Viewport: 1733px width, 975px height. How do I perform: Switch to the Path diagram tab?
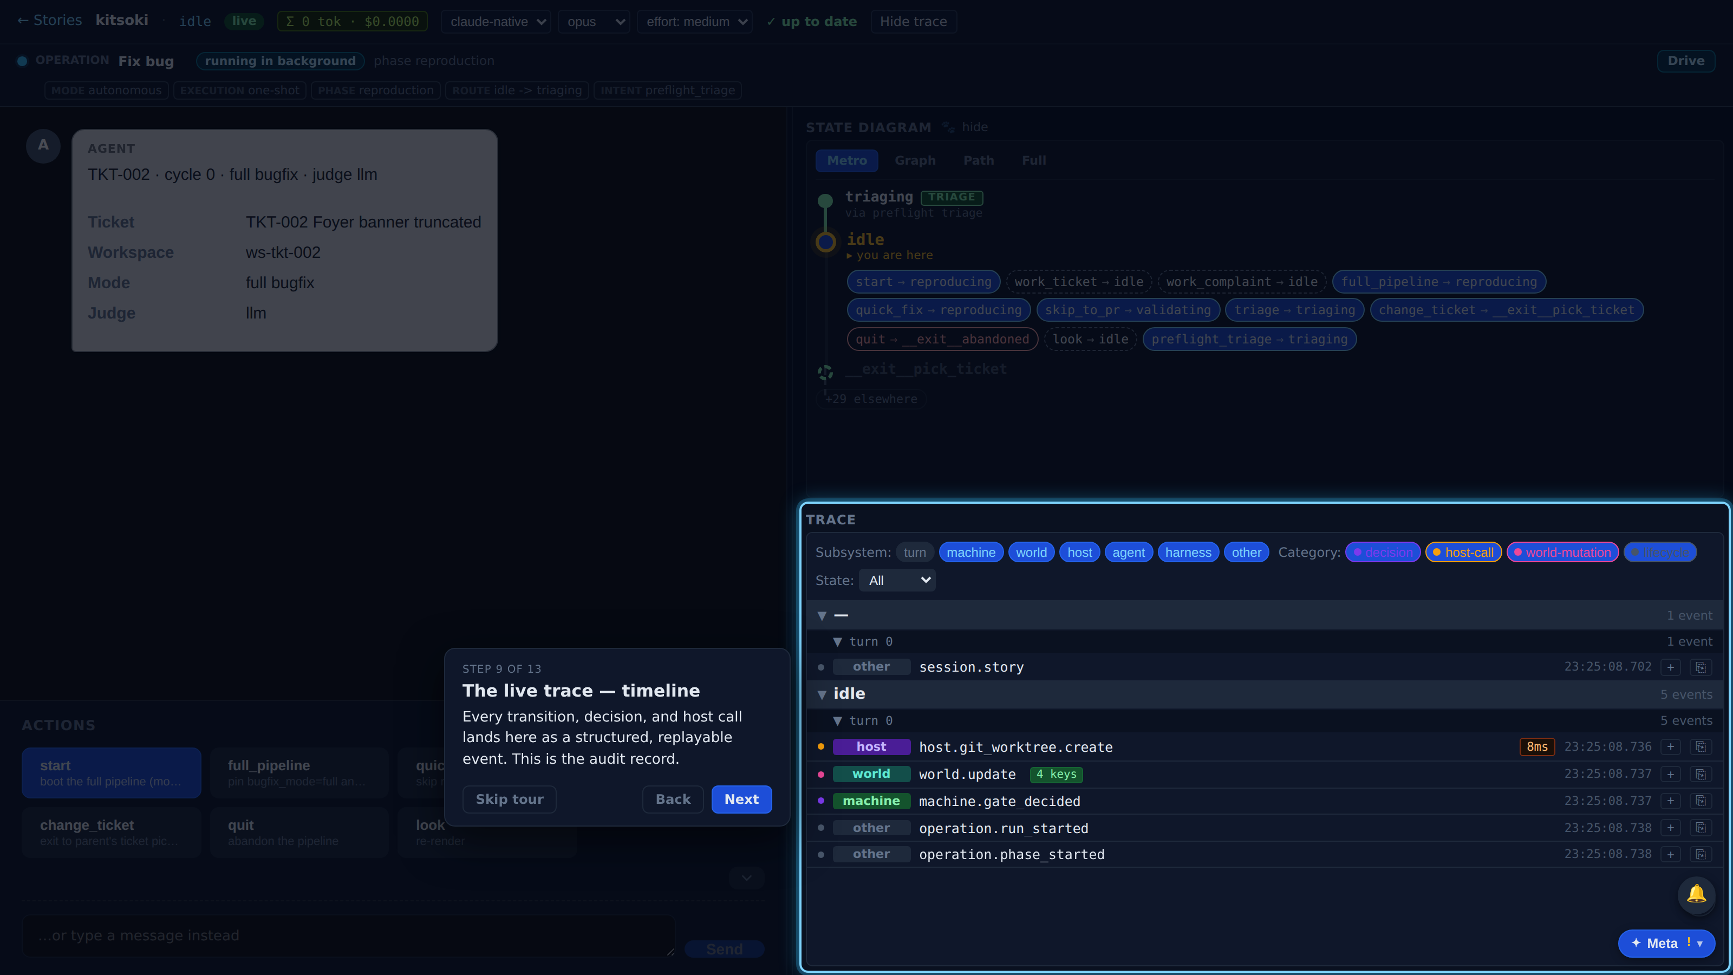point(978,160)
